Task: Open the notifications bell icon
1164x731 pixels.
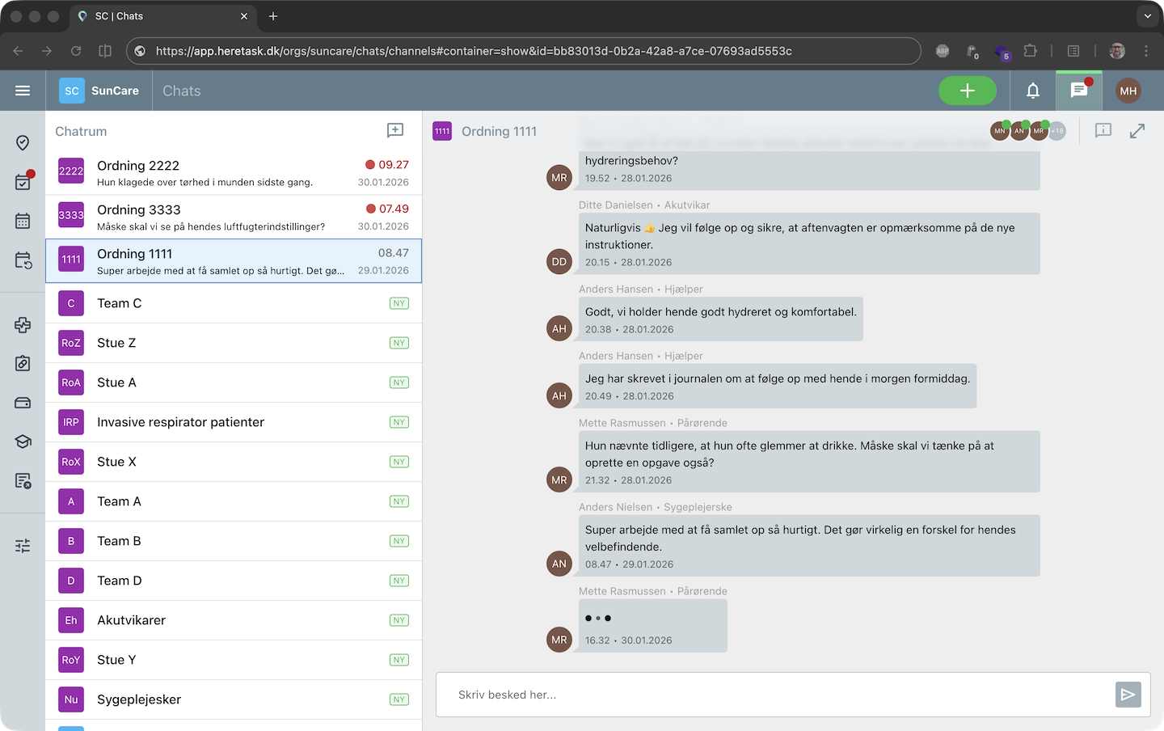Action: coord(1033,91)
